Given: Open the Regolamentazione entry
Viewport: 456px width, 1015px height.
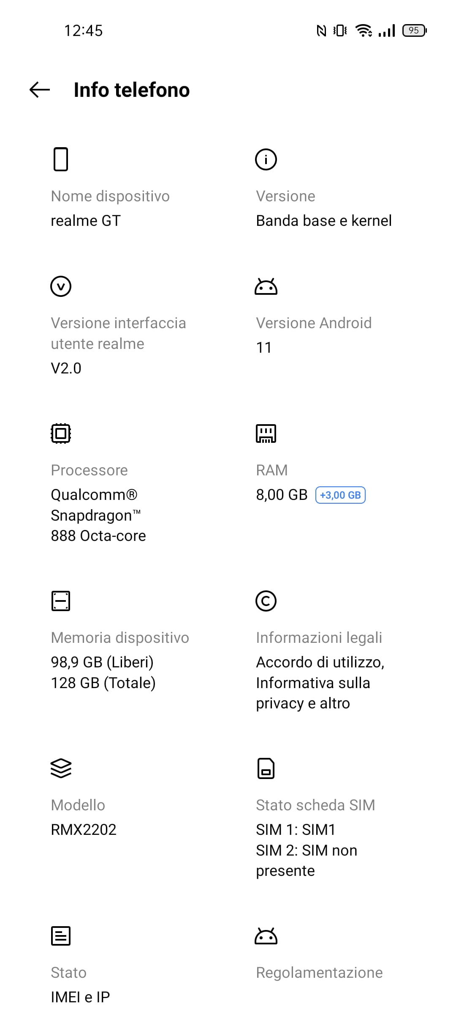Looking at the screenshot, I should tap(319, 973).
